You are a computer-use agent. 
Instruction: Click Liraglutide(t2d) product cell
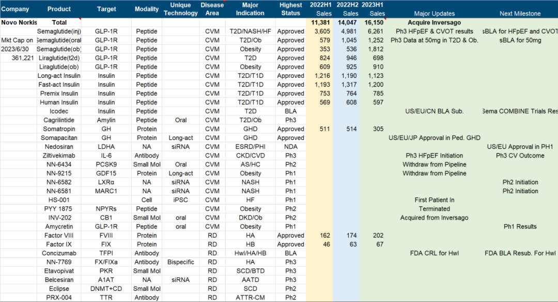59,58
